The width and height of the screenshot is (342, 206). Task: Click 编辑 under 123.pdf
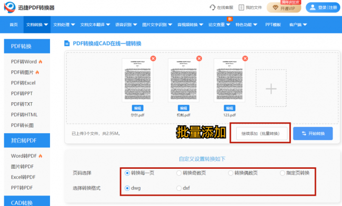229,108
